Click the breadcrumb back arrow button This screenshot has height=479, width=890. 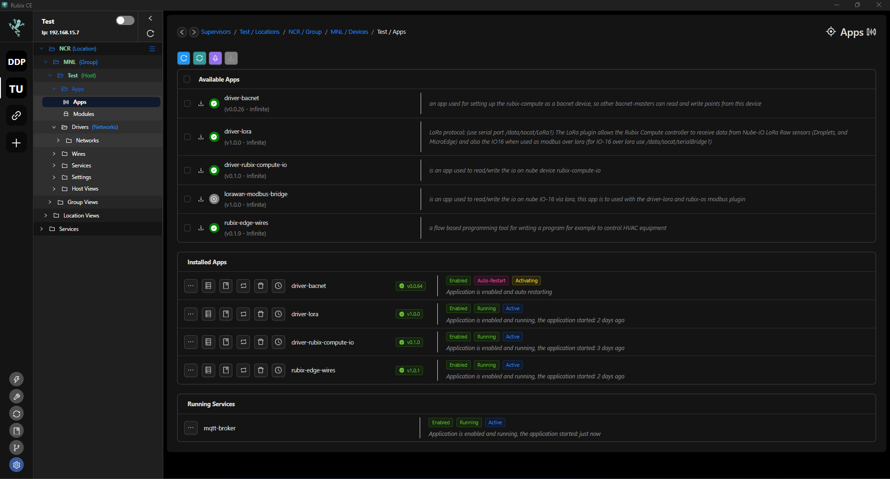182,32
